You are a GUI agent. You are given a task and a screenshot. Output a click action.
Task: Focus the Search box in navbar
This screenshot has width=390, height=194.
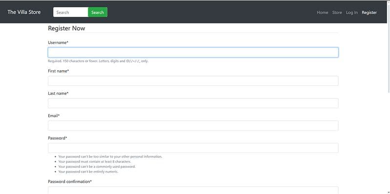71,12
